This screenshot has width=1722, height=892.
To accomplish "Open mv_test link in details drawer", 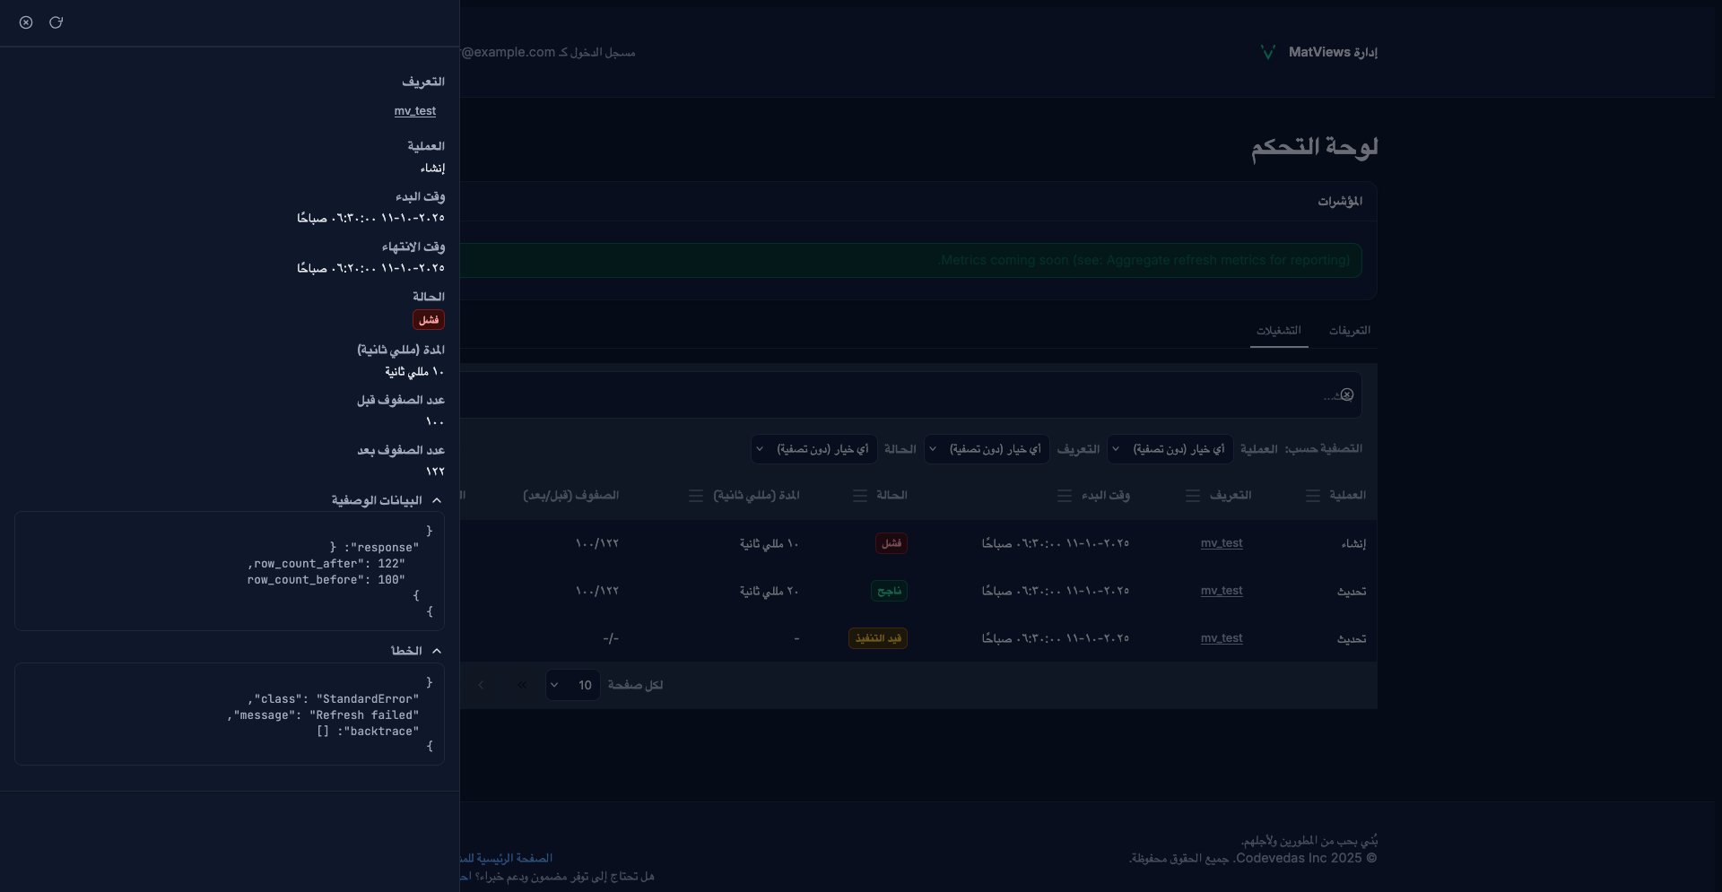I will click(414, 111).
